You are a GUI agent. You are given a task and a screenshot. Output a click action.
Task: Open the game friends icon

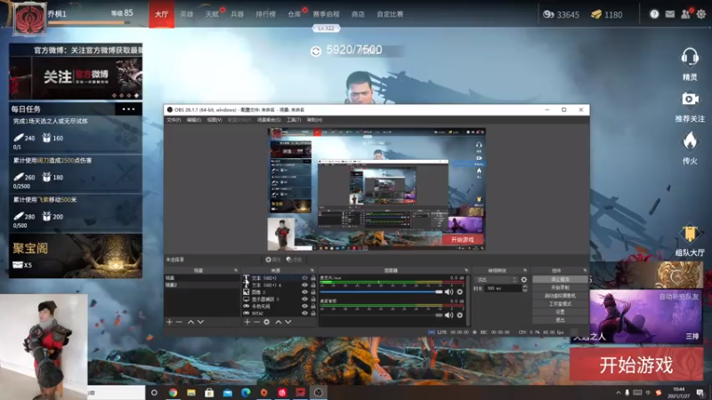685,14
